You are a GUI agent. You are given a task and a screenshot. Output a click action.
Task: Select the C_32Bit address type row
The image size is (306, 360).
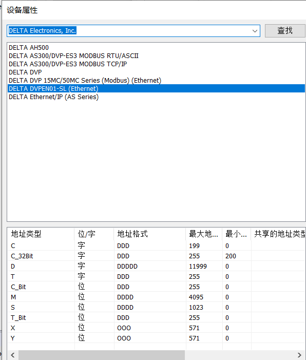coord(156,256)
